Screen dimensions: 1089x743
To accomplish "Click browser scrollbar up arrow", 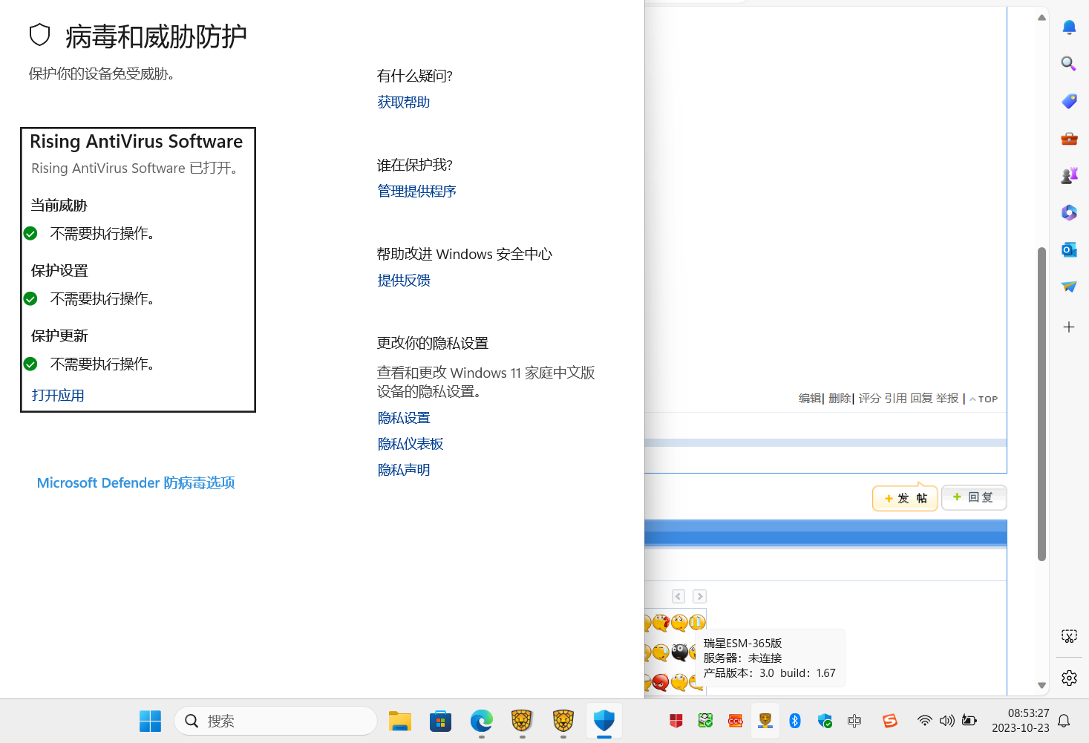I will (1041, 17).
